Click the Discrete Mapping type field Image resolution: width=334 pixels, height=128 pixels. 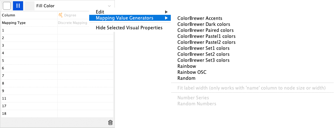[x=73, y=23]
